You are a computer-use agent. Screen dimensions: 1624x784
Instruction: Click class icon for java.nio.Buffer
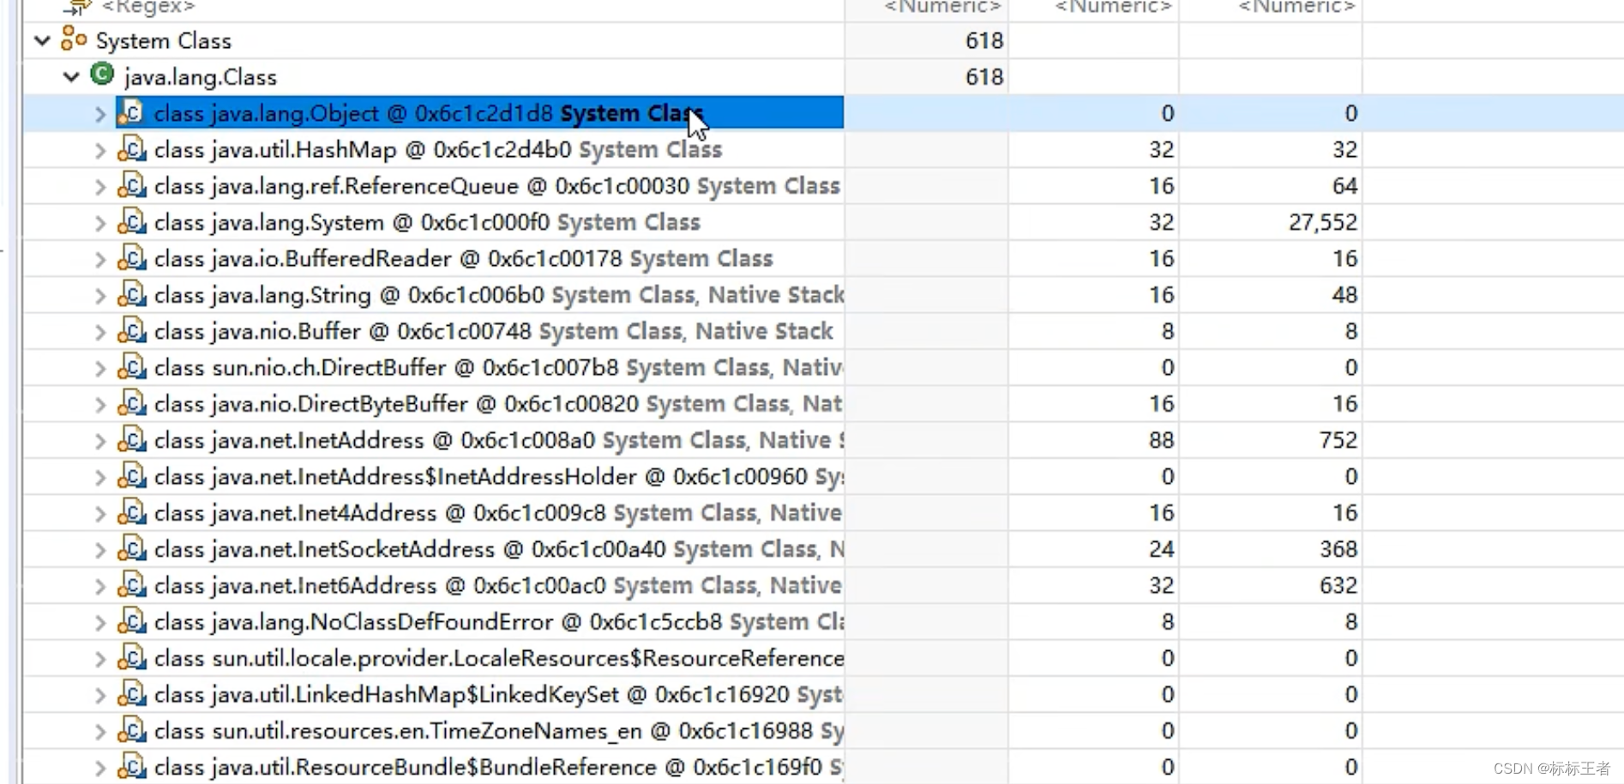[131, 330]
